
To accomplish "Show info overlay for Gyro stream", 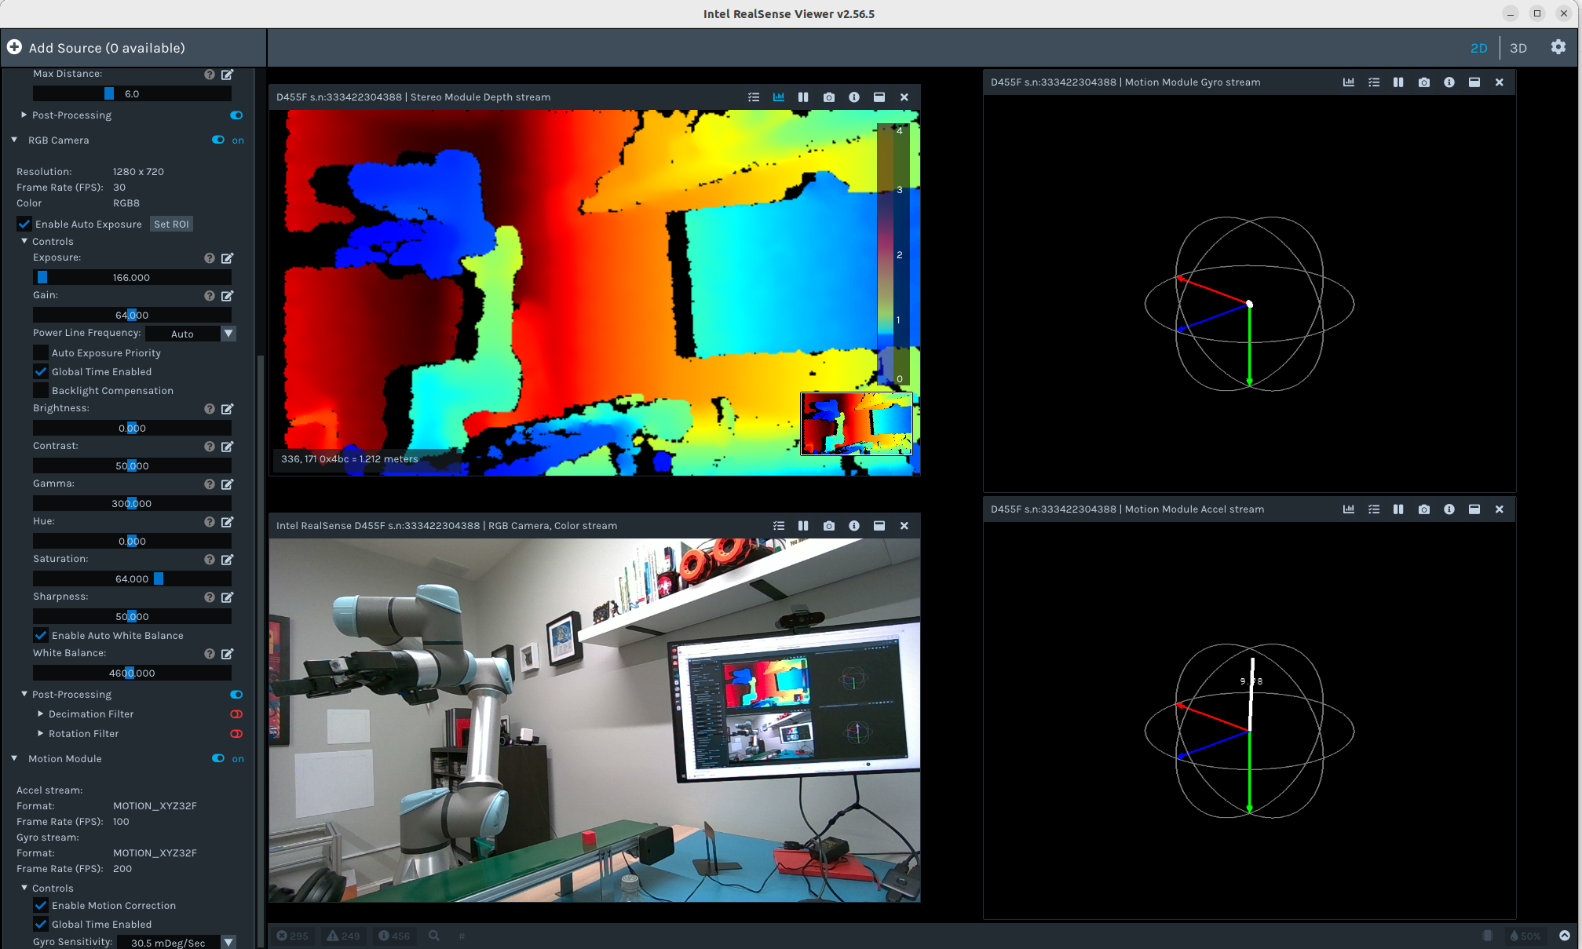I will (x=1449, y=82).
